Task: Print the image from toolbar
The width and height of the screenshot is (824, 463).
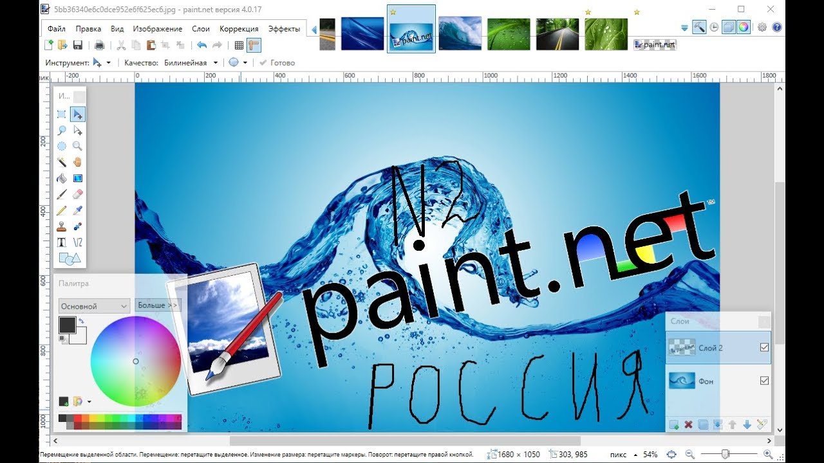Action: click(x=100, y=45)
